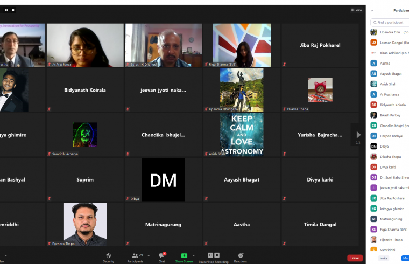This screenshot has height=264, width=409.
Task: Select Jiba Raj Pokharel tile
Action: tap(320, 45)
